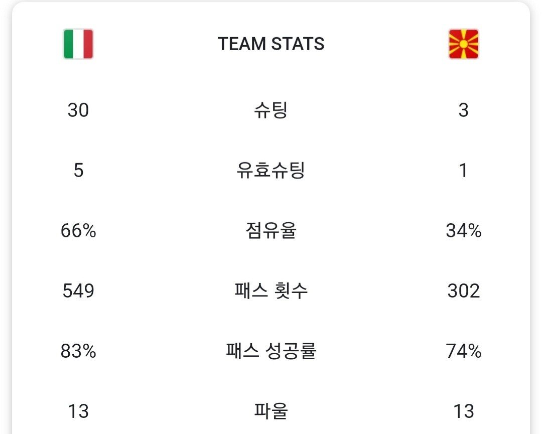This screenshot has height=434, width=542.
Task: Click Italy's pass count 549
Action: coord(78,291)
